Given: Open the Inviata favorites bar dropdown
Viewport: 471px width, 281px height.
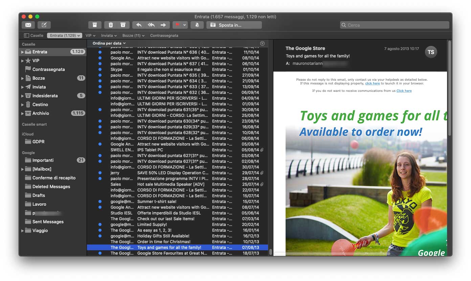Looking at the screenshot, I should tap(109, 35).
